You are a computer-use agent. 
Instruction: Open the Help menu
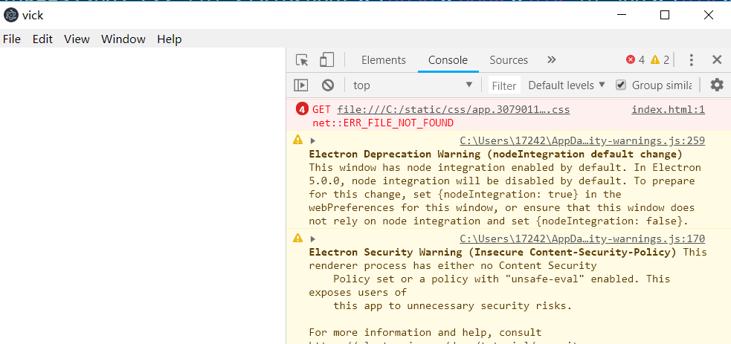(x=170, y=39)
